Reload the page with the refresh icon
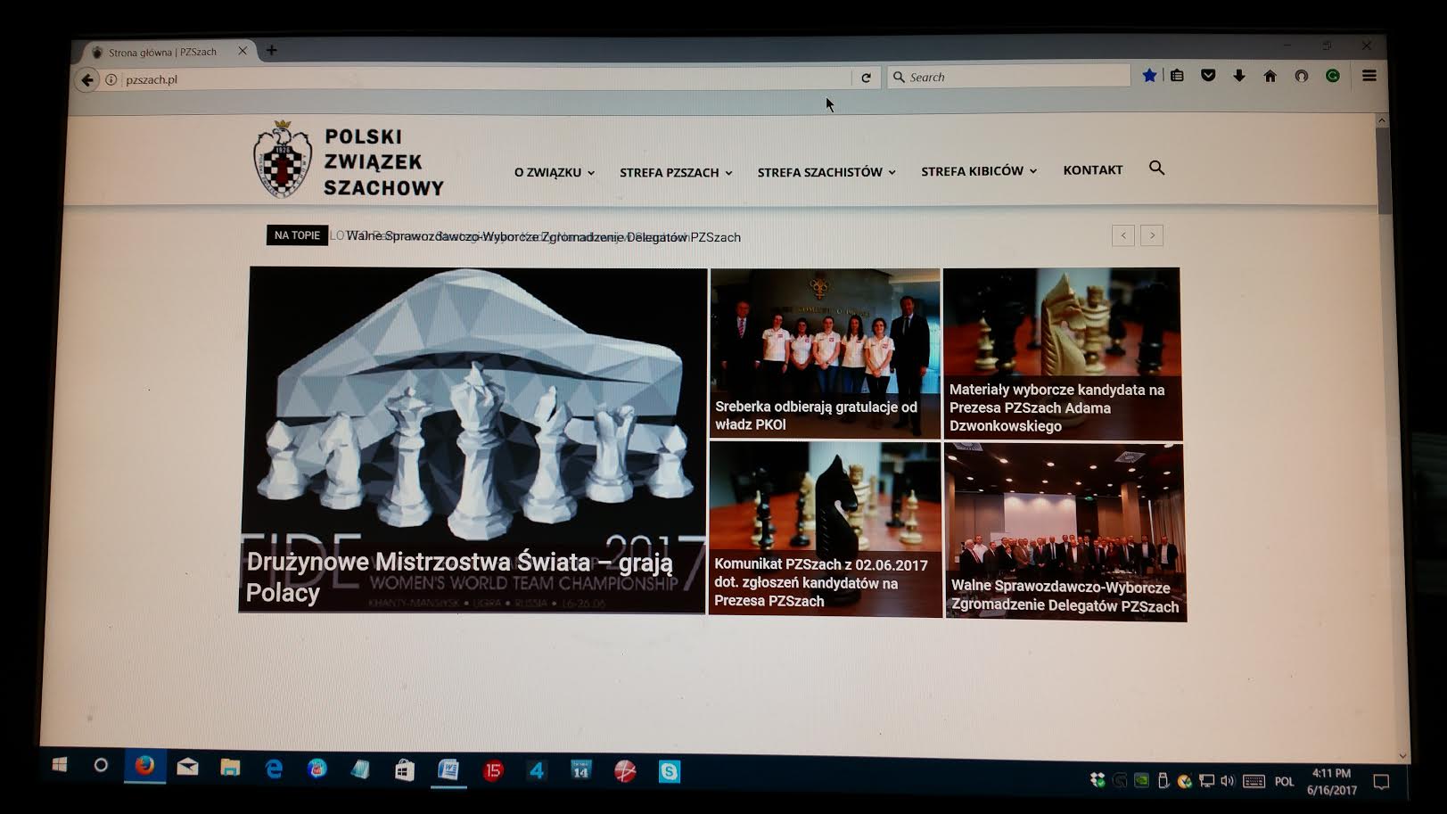The height and width of the screenshot is (814, 1447). [x=866, y=78]
